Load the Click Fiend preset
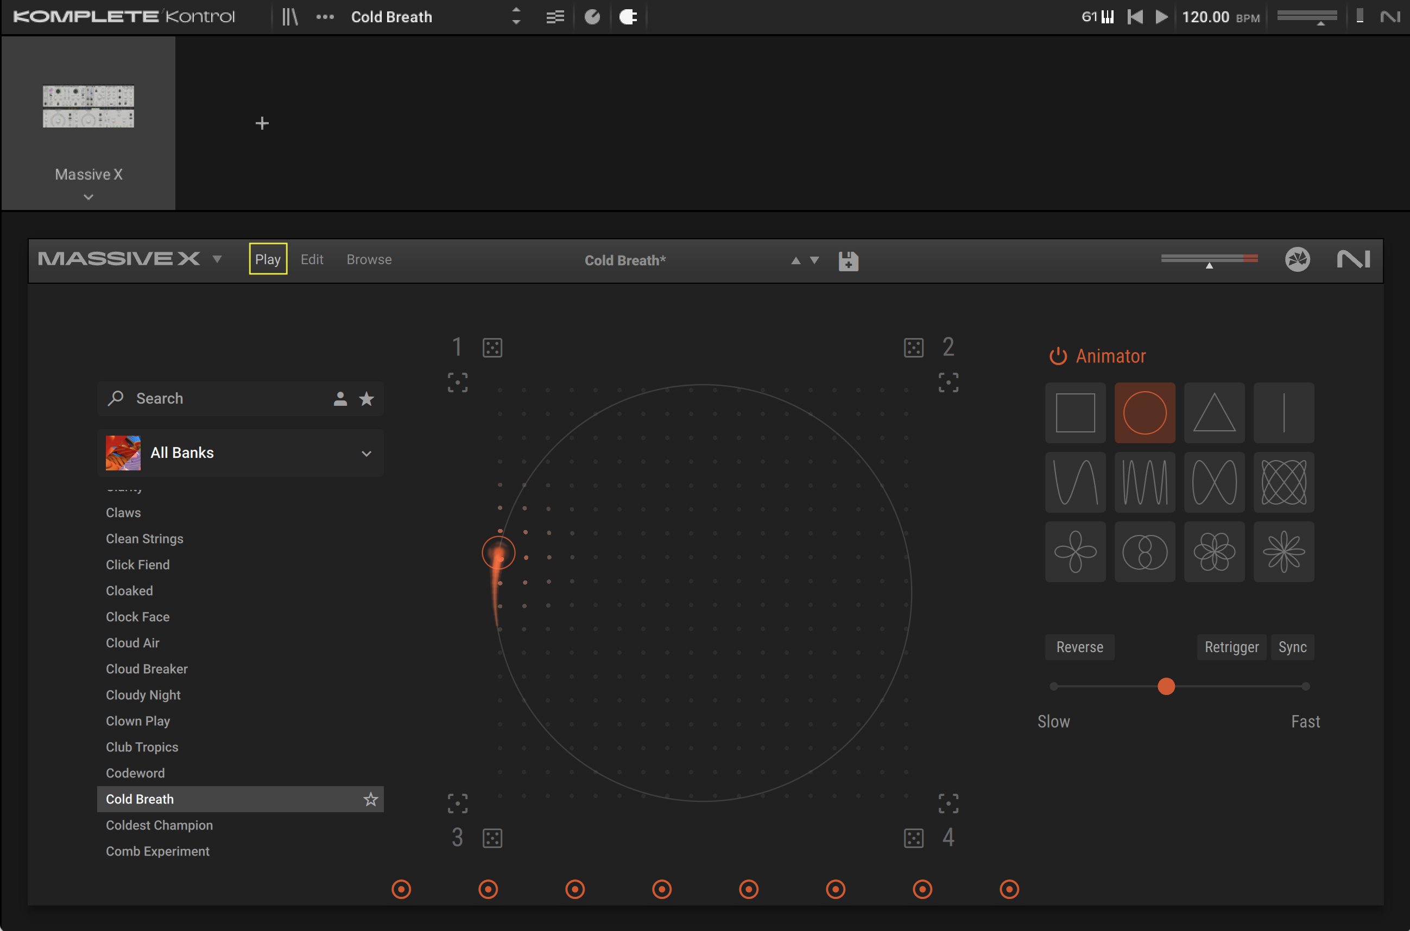 click(137, 565)
